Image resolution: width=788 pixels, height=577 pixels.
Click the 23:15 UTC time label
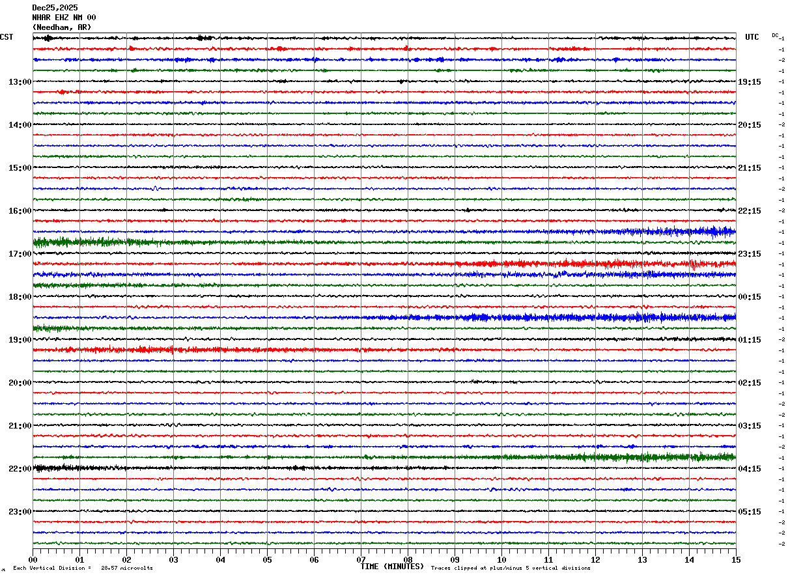pos(750,254)
